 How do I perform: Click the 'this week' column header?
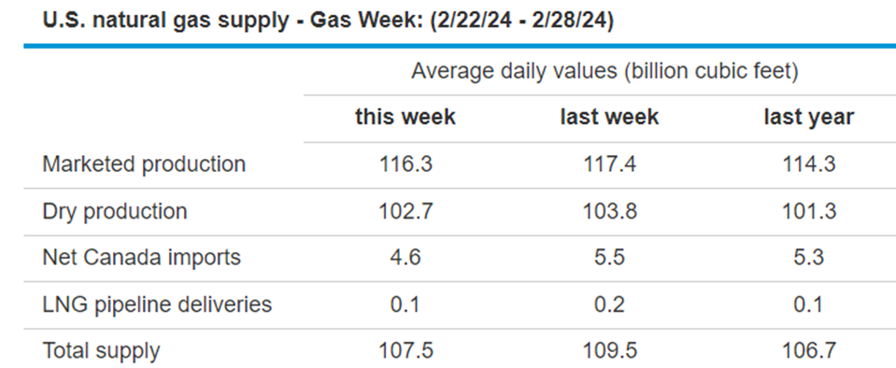coord(405,117)
